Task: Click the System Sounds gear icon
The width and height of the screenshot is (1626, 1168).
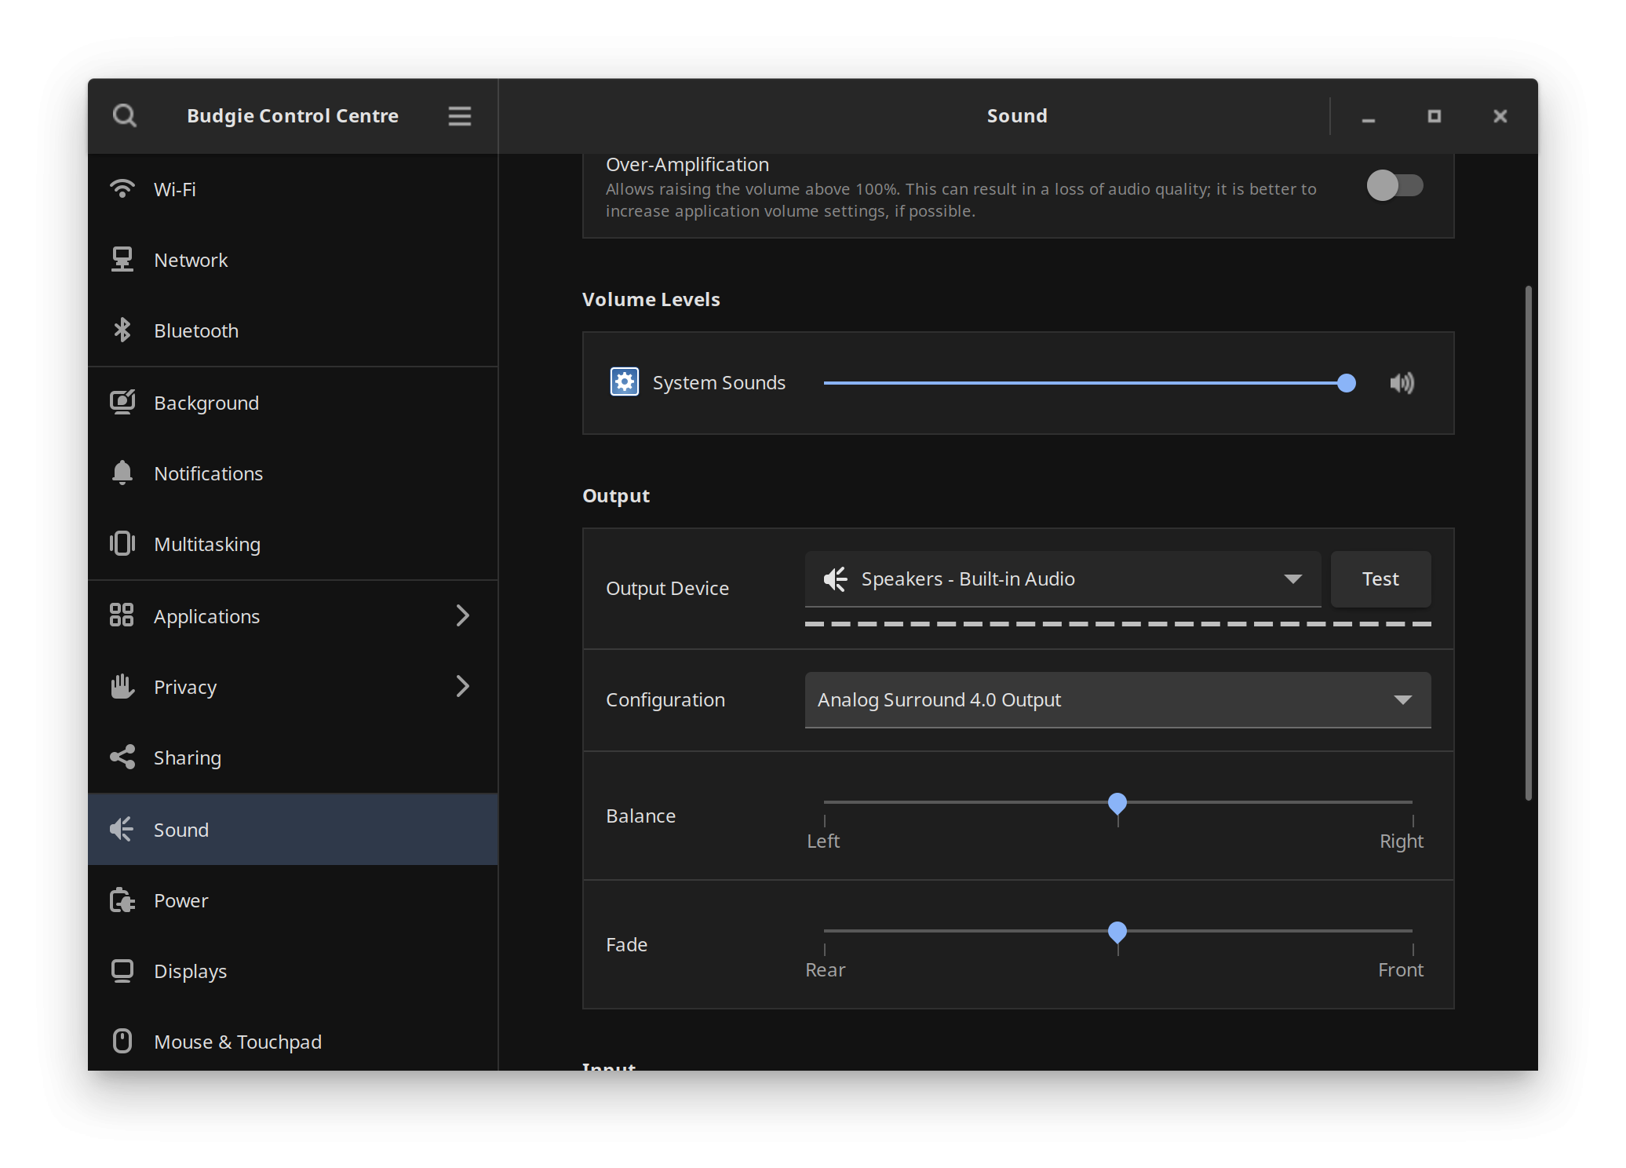Action: [x=625, y=382]
